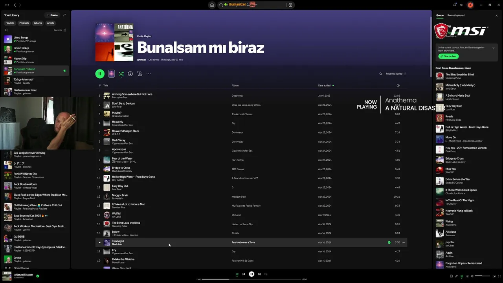Viewport: 503px width, 283px height.
Task: Skip to the previous track
Action: (x=244, y=274)
